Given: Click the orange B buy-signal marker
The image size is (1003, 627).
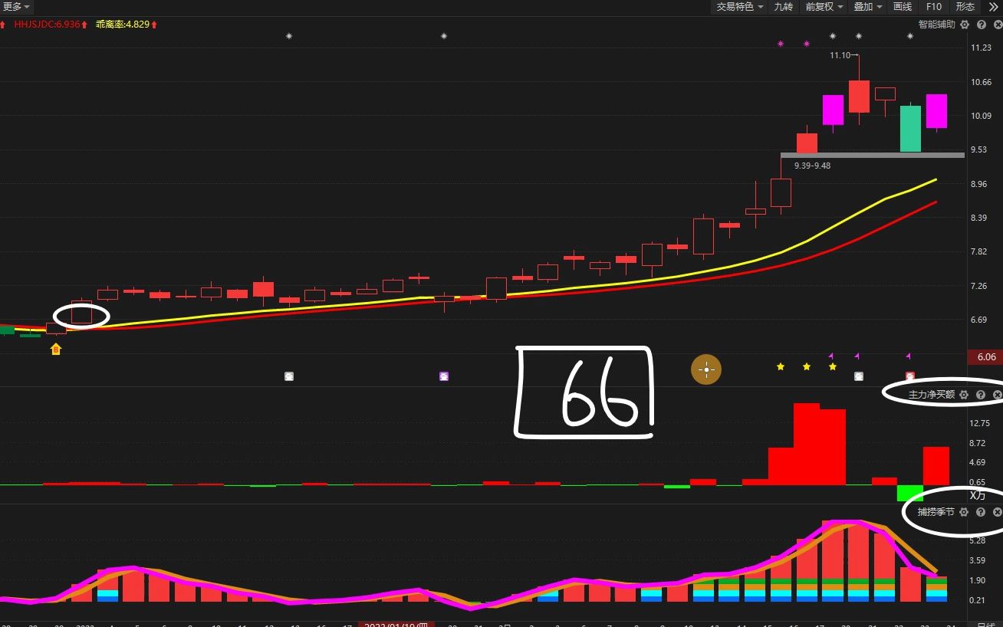Looking at the screenshot, I should coord(56,350).
